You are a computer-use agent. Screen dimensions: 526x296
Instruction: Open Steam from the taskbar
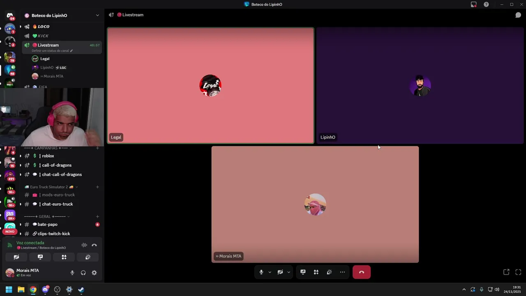click(81, 289)
